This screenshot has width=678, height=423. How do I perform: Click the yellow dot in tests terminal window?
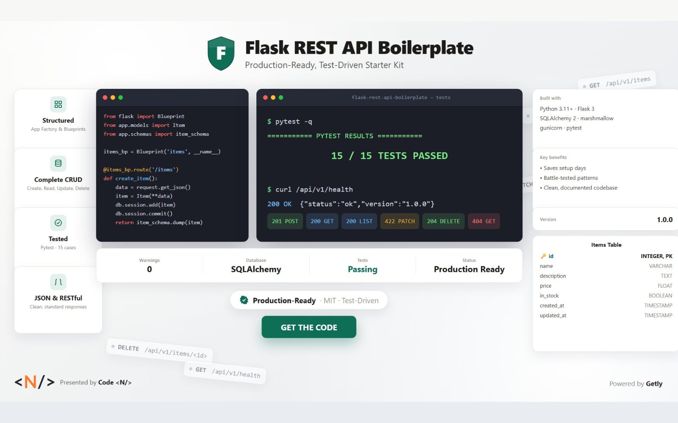coord(273,98)
